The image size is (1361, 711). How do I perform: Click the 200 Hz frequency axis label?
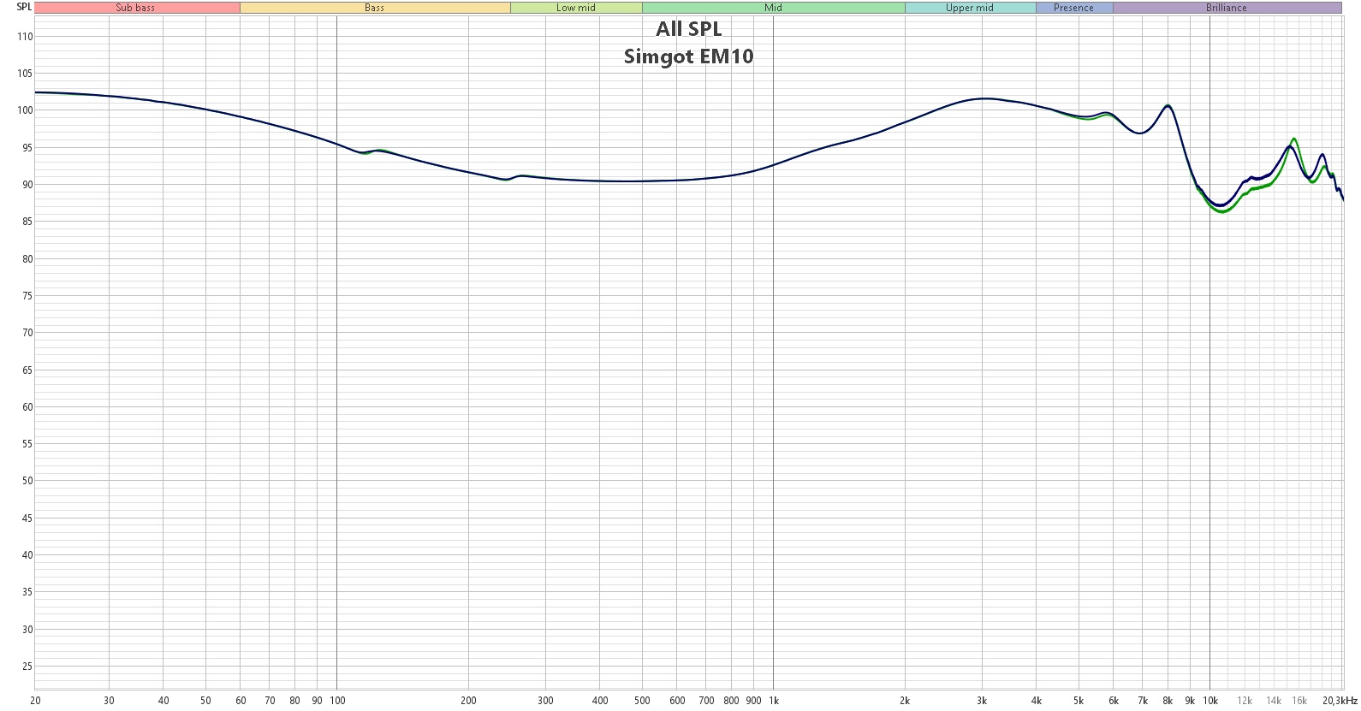coord(468,701)
